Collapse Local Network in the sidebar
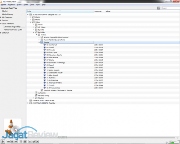 click(1, 23)
